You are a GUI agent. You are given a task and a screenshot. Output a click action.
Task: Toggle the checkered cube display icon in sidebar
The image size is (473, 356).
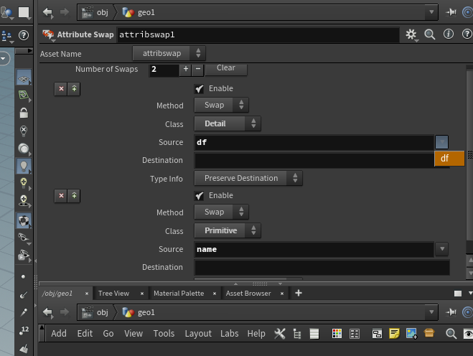pyautogui.click(x=24, y=221)
